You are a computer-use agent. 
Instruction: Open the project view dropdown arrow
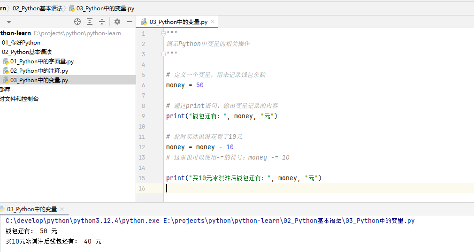[x=8, y=22]
